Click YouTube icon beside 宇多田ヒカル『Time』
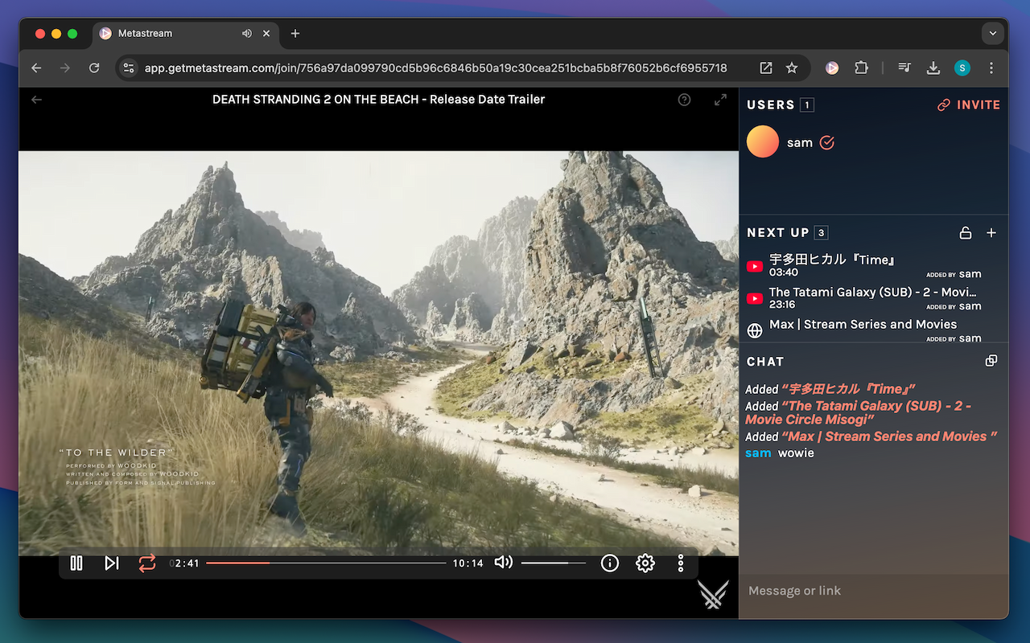Viewport: 1030px width, 643px height. (755, 267)
